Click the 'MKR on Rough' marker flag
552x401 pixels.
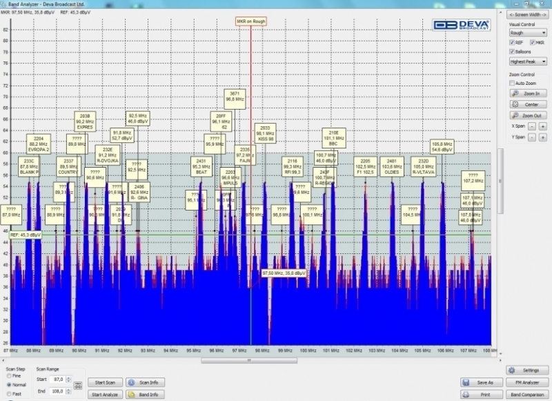[x=250, y=21]
